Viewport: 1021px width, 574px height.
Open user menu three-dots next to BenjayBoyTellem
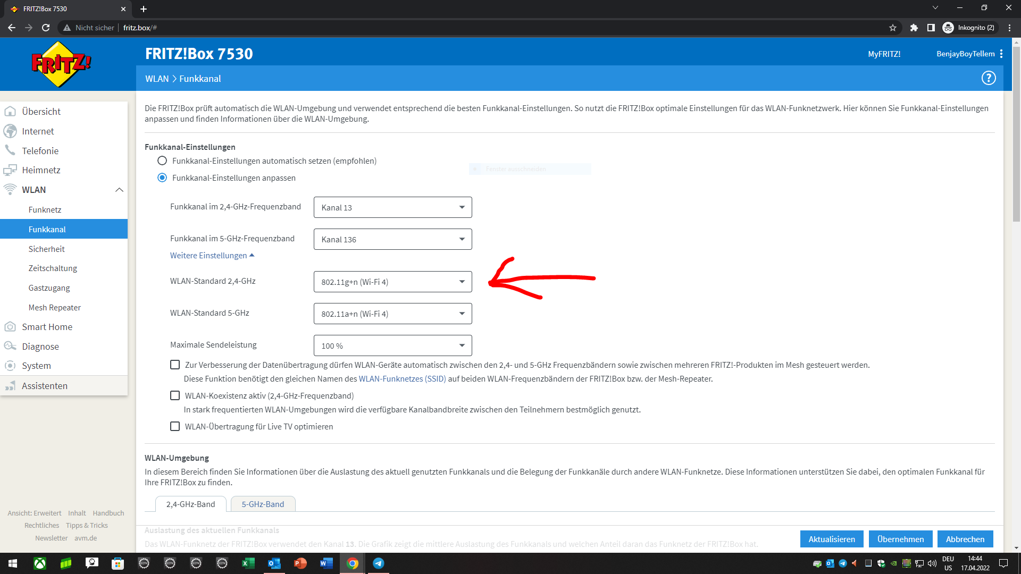(1001, 54)
